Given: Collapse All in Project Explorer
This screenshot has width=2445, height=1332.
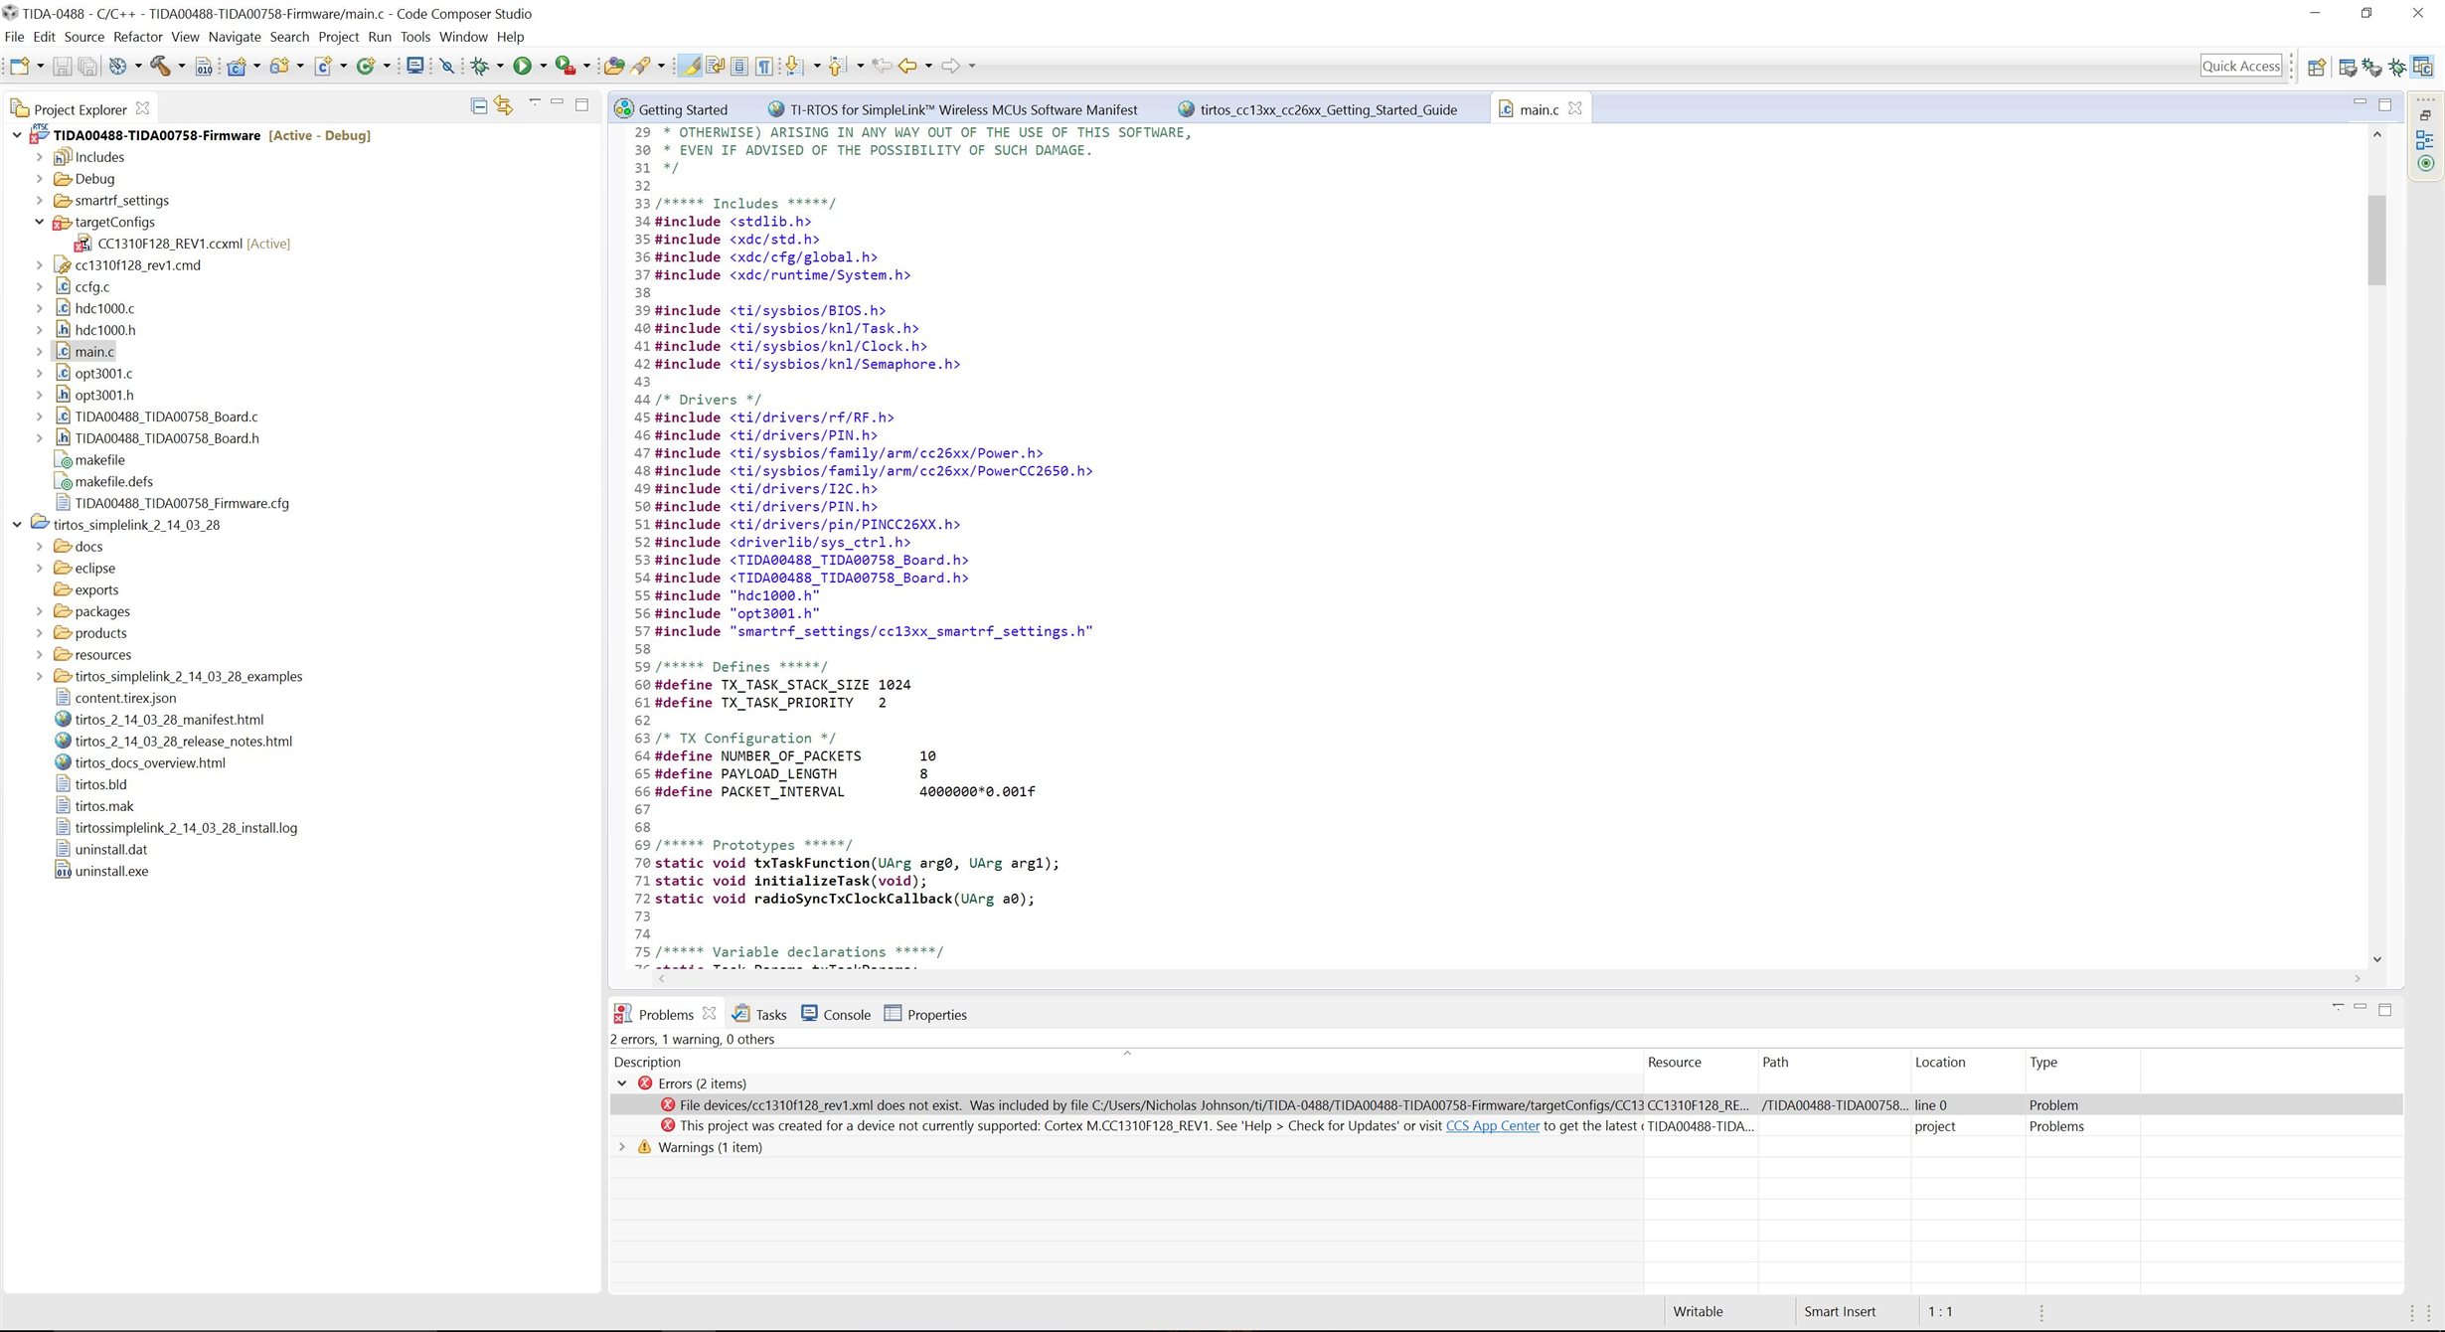Looking at the screenshot, I should pos(479,105).
